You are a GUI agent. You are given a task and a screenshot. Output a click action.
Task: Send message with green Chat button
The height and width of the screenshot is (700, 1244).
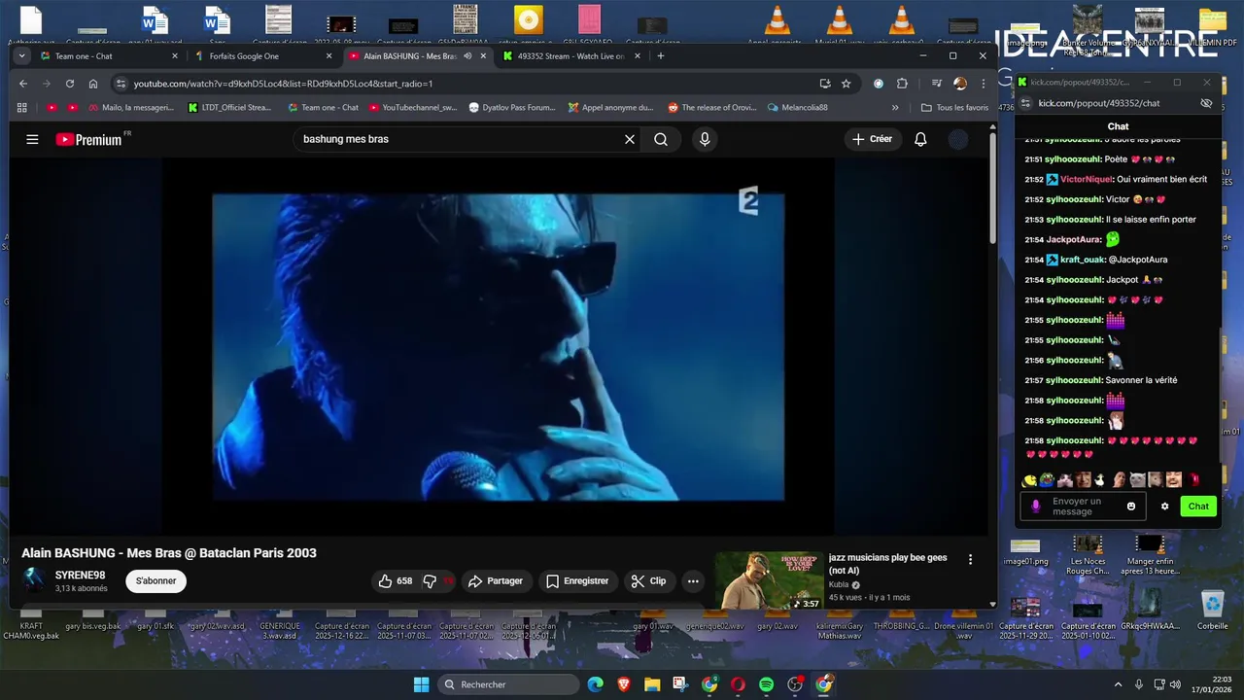tap(1198, 506)
